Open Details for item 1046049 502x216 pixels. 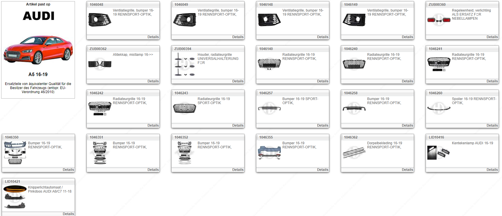click(x=238, y=37)
